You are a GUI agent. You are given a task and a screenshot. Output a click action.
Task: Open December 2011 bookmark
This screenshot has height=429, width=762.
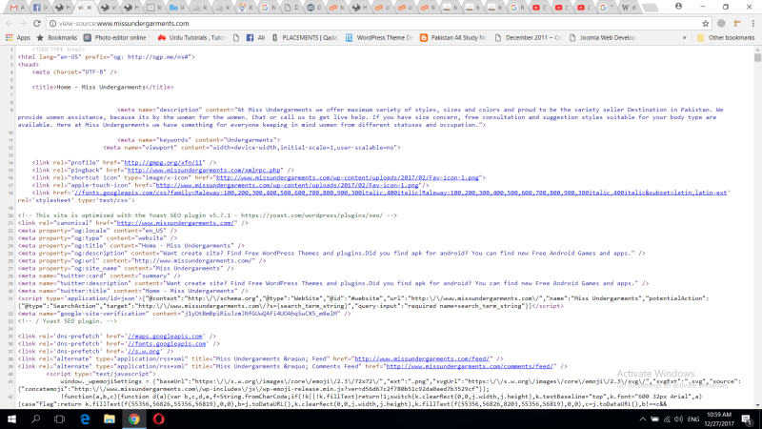(x=529, y=37)
